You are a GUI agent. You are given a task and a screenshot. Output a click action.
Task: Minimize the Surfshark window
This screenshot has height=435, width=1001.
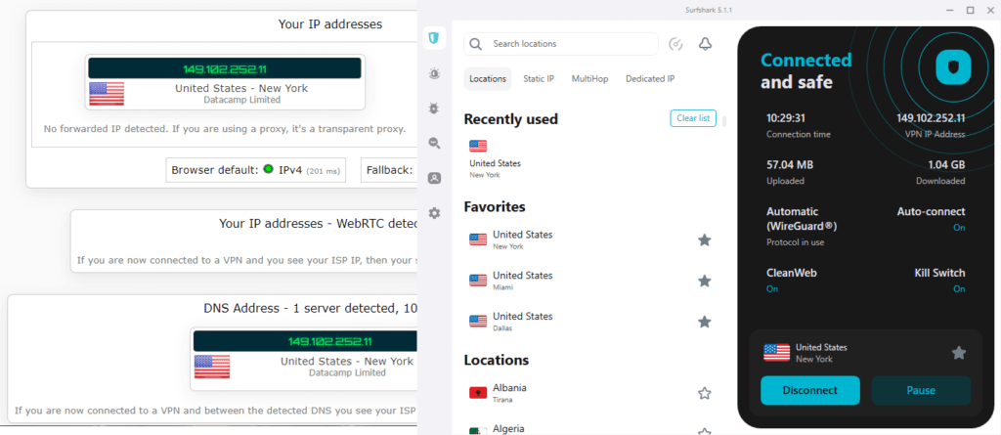pos(952,10)
